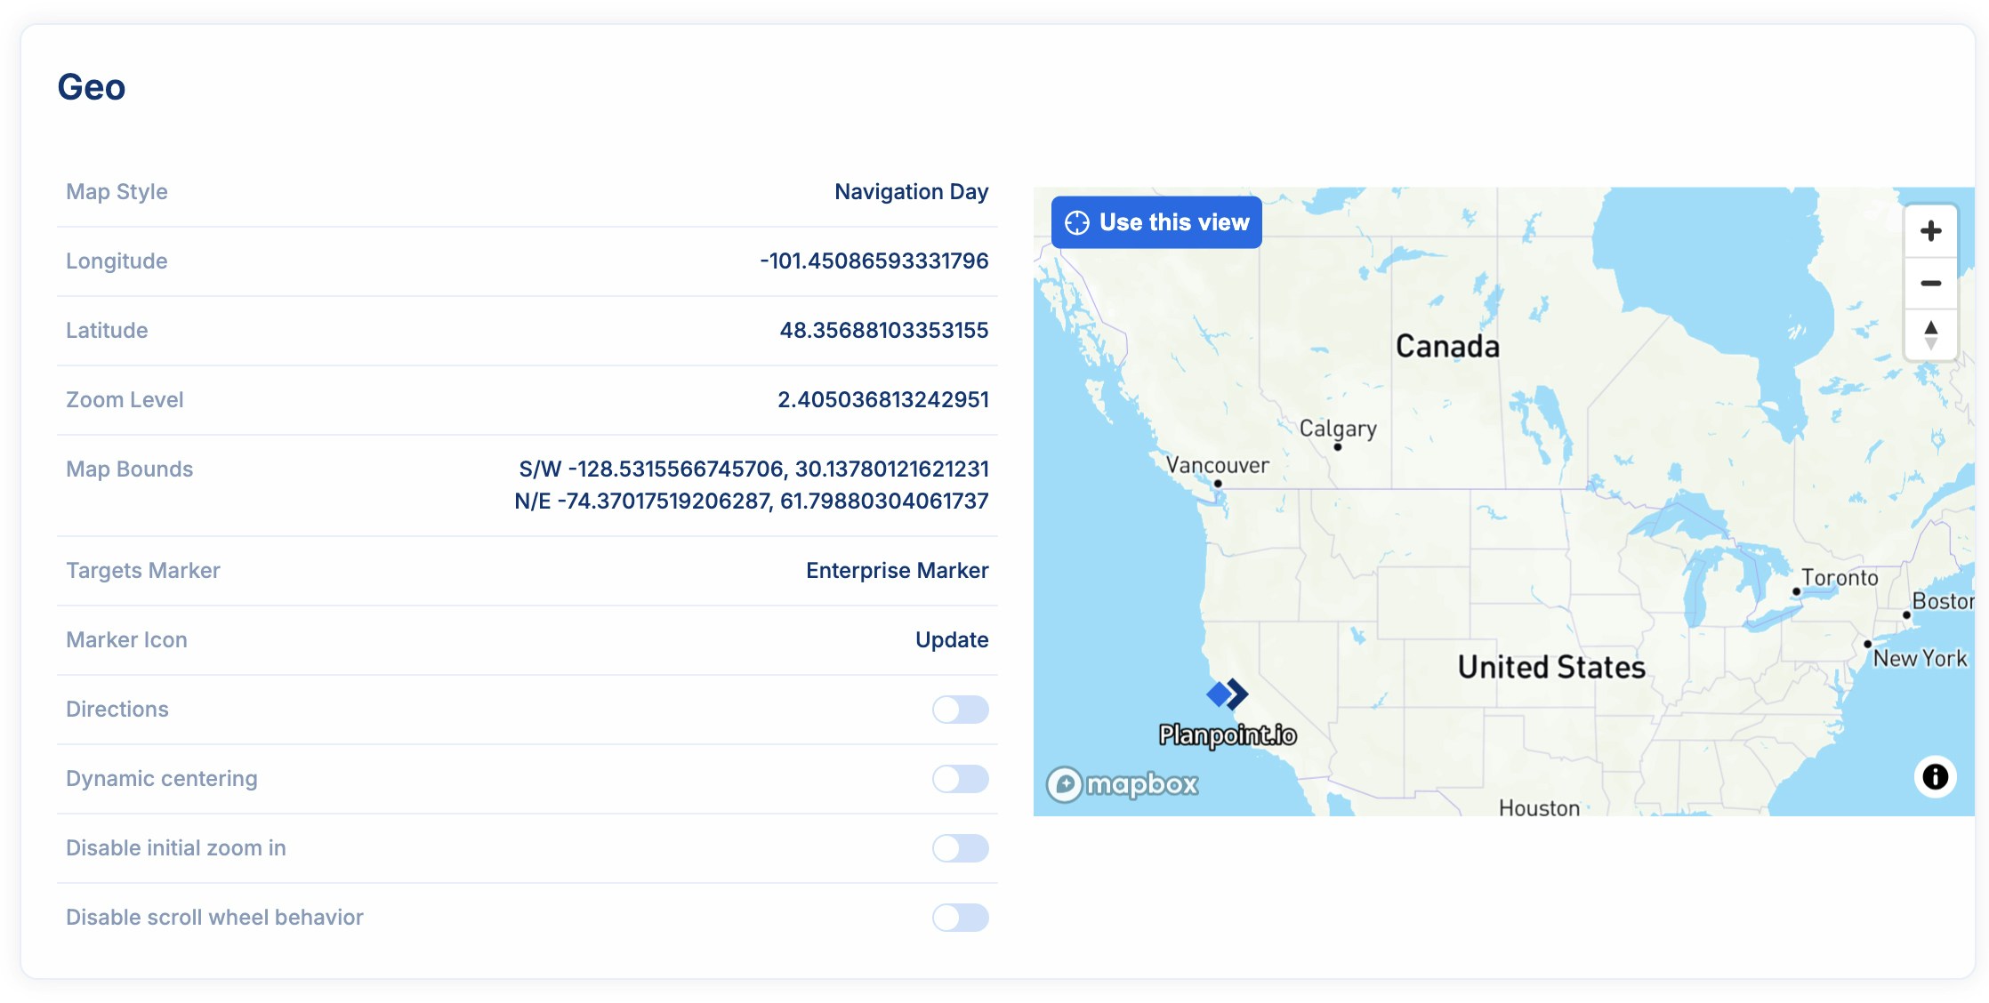Image resolution: width=1989 pixels, height=1003 pixels.
Task: Reset map bearing with compass icon
Action: 1930,335
